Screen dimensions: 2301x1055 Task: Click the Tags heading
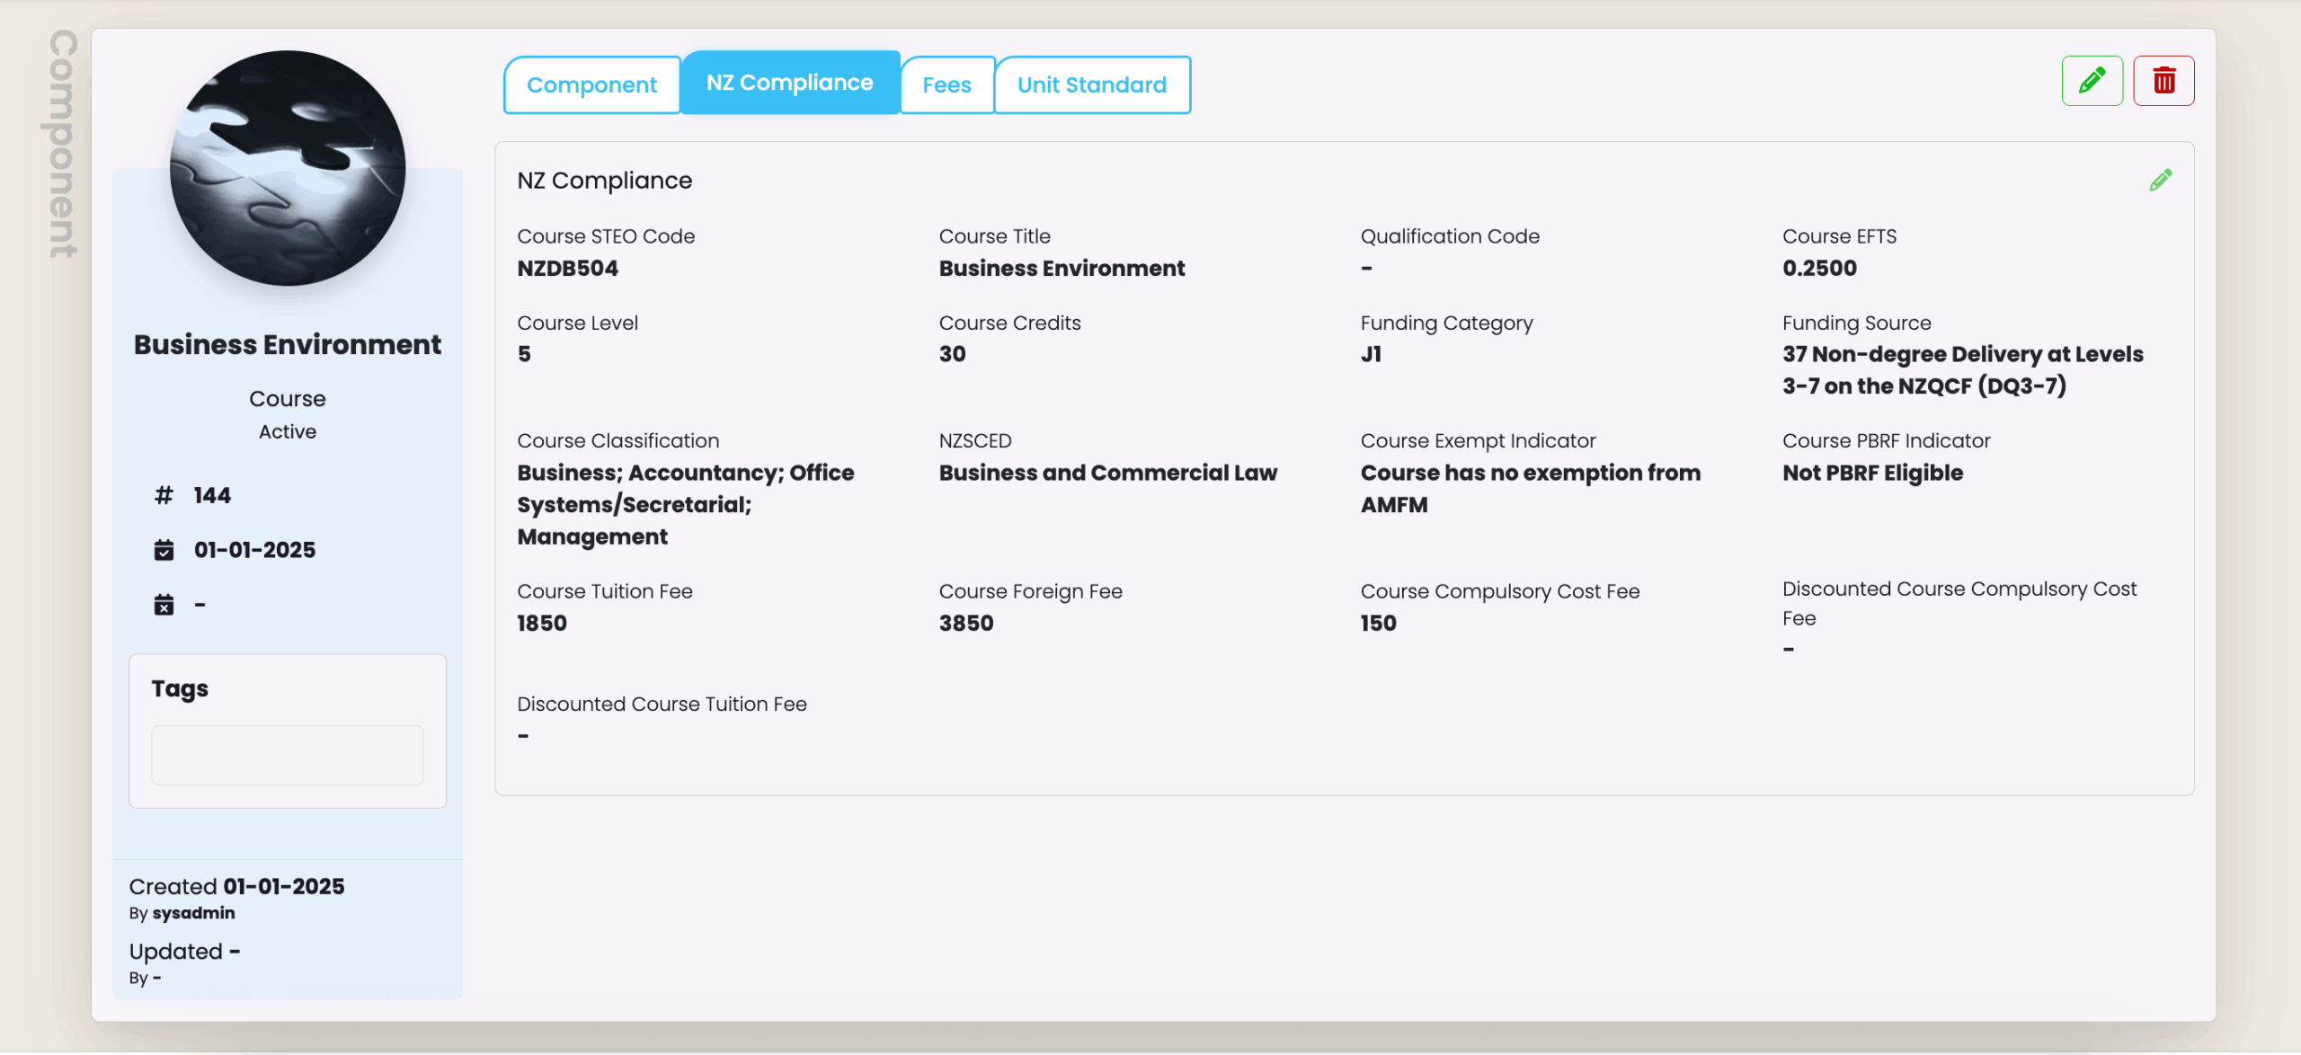click(180, 688)
